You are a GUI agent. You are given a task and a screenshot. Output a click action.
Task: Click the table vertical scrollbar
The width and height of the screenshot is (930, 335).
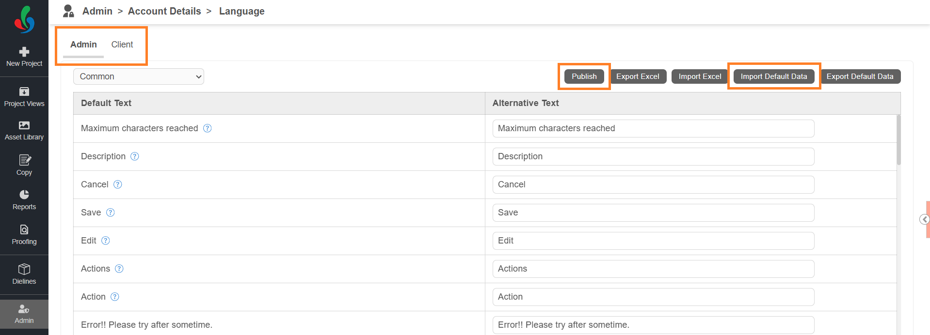pos(898,140)
